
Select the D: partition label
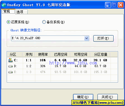click(16, 66)
